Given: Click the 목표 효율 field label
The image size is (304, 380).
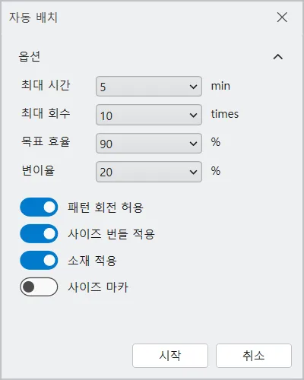Looking at the screenshot, I should coord(46,141).
